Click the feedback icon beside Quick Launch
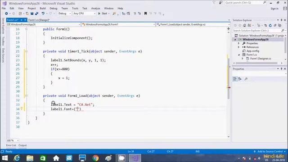 pyautogui.click(x=220, y=3)
